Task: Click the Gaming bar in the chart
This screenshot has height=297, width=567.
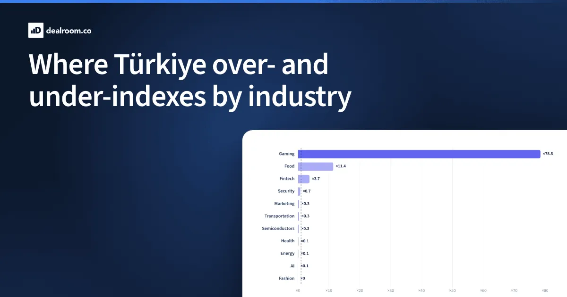Action: point(419,154)
